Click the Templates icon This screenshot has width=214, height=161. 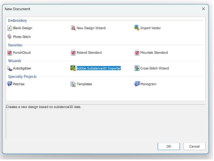pyautogui.click(x=73, y=84)
